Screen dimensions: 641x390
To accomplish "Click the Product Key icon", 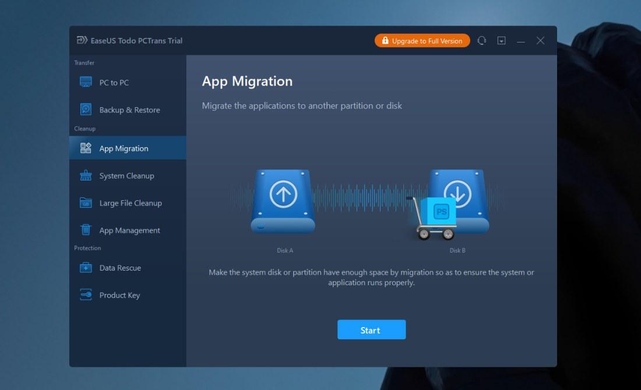I will (86, 295).
